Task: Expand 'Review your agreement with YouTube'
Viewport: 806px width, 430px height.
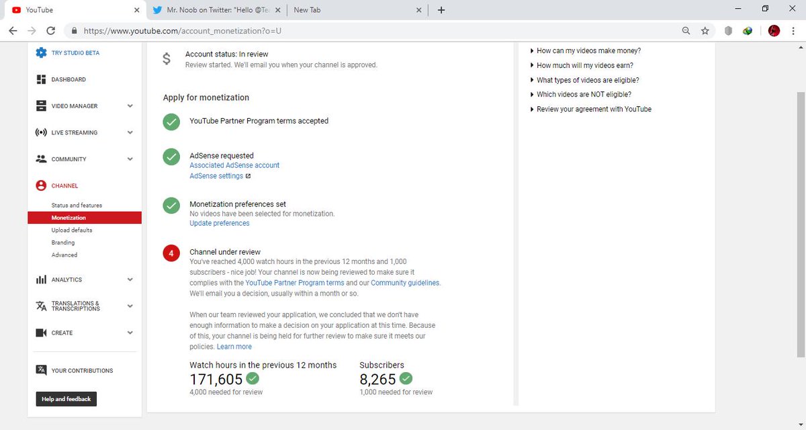Action: [590, 109]
